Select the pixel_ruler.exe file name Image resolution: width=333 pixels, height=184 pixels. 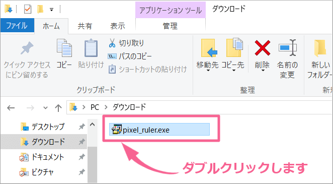(146, 130)
